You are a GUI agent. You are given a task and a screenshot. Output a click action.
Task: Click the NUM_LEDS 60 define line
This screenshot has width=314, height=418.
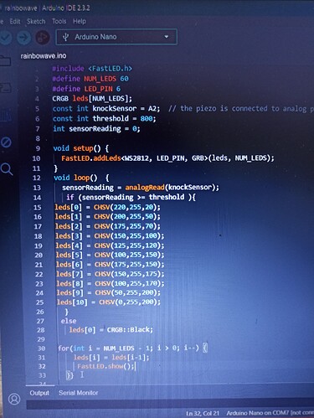pyautogui.click(x=90, y=79)
